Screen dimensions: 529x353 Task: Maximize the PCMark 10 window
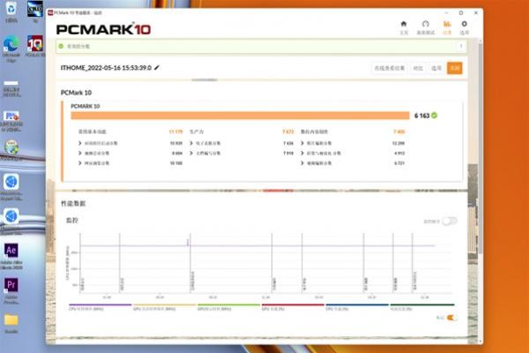(461, 13)
